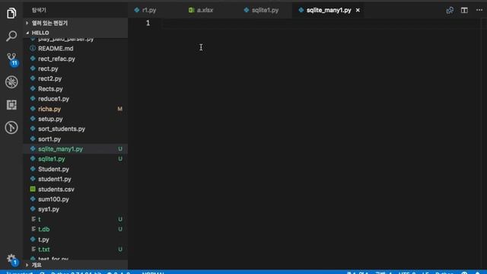Open sum100.py from the file list
Viewport: 487px width, 274px height.
click(x=53, y=199)
